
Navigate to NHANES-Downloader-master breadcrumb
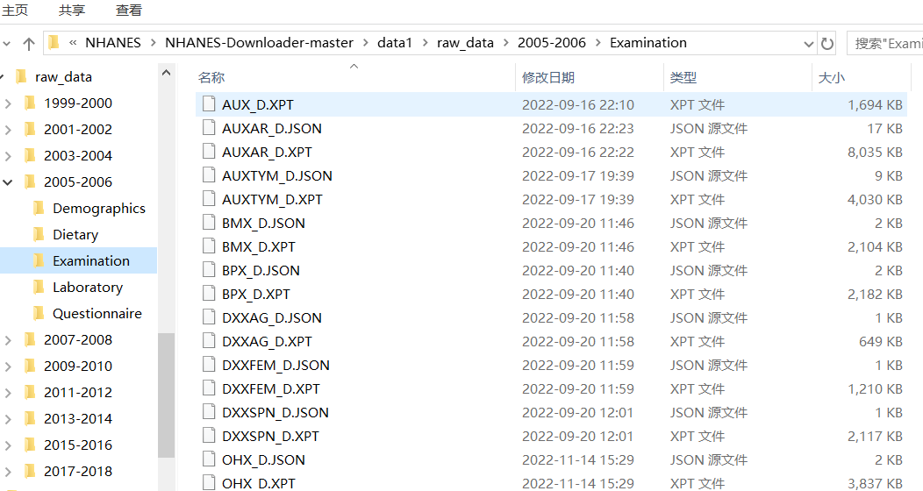coord(259,43)
